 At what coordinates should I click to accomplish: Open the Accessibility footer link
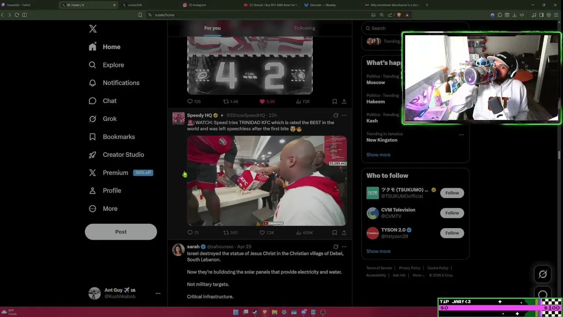coord(376,276)
